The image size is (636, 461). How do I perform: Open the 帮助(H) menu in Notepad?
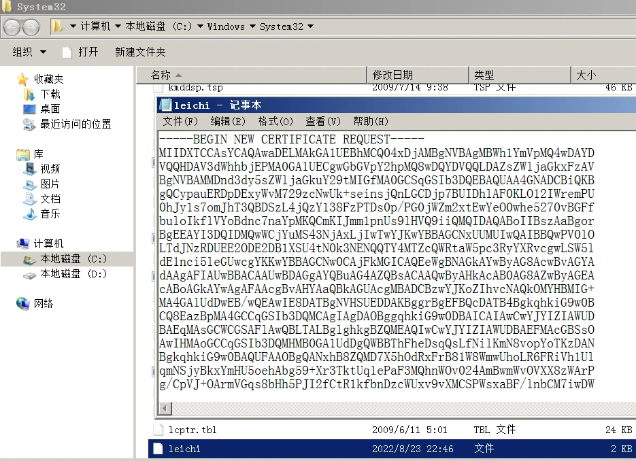pos(370,121)
